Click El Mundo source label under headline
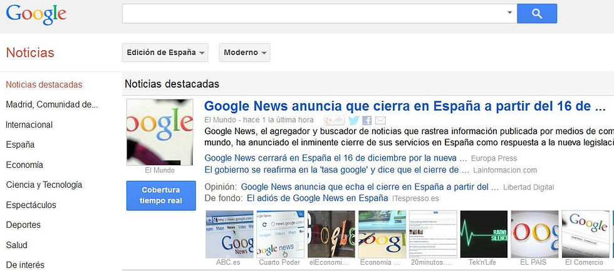The image size is (614, 271). coord(220,120)
